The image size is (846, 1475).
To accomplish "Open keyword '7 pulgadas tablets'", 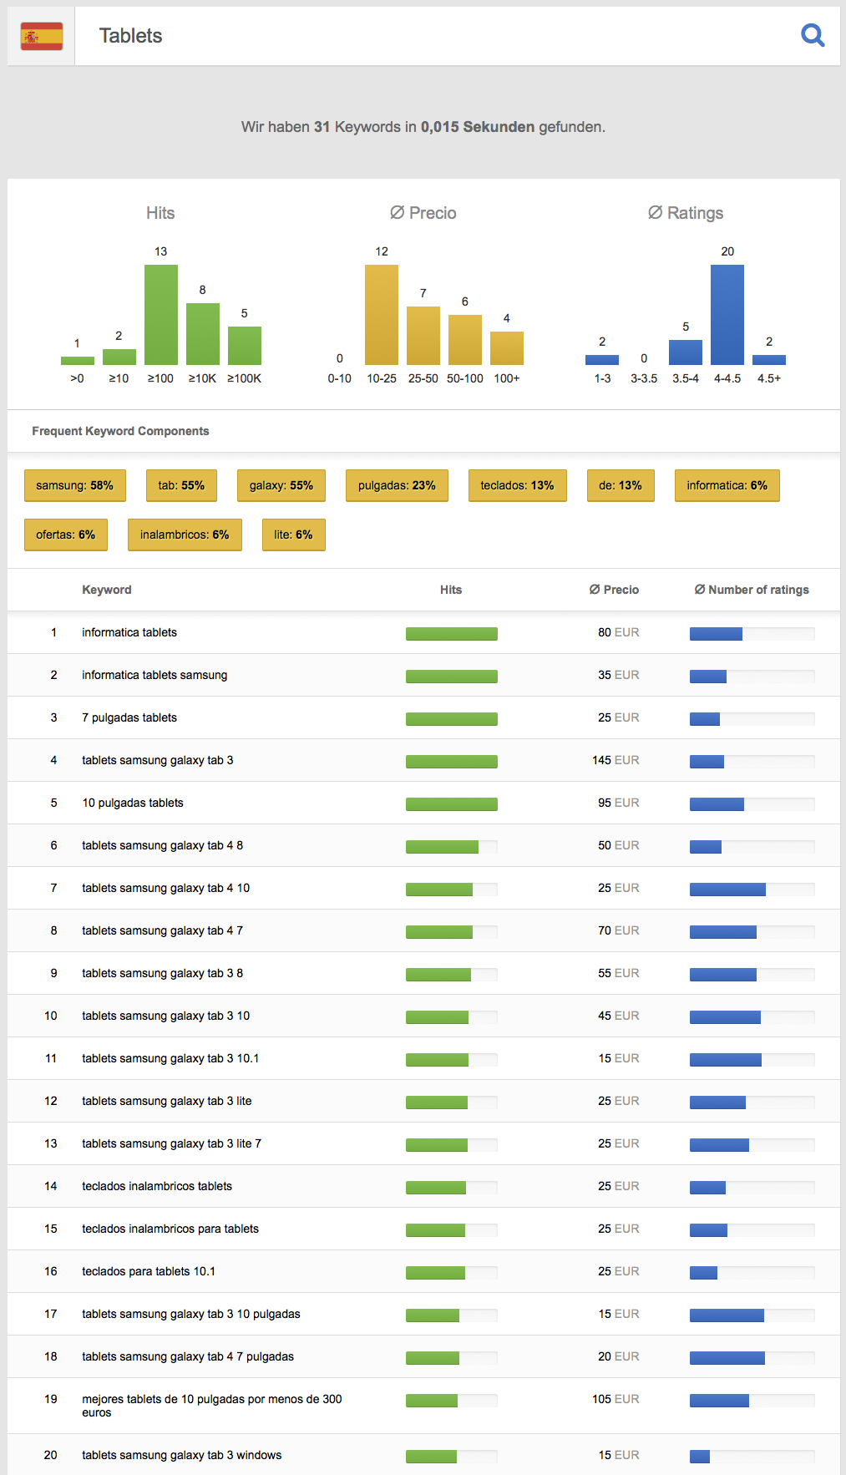I will coord(129,717).
